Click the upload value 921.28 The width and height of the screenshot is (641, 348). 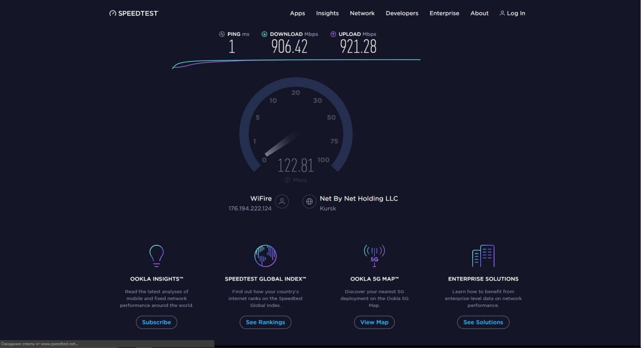pos(358,46)
